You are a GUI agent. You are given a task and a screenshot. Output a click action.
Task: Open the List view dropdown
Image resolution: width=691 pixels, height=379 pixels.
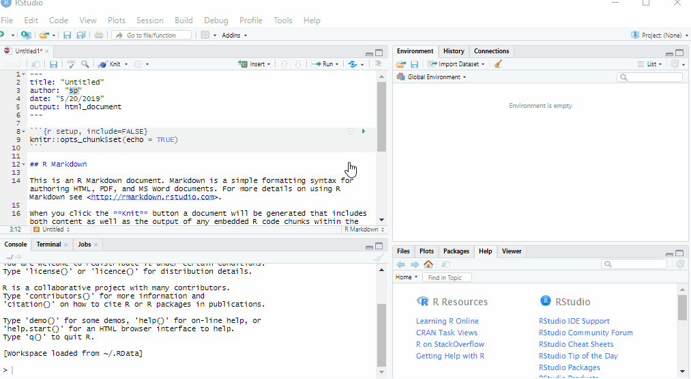pyautogui.click(x=649, y=64)
